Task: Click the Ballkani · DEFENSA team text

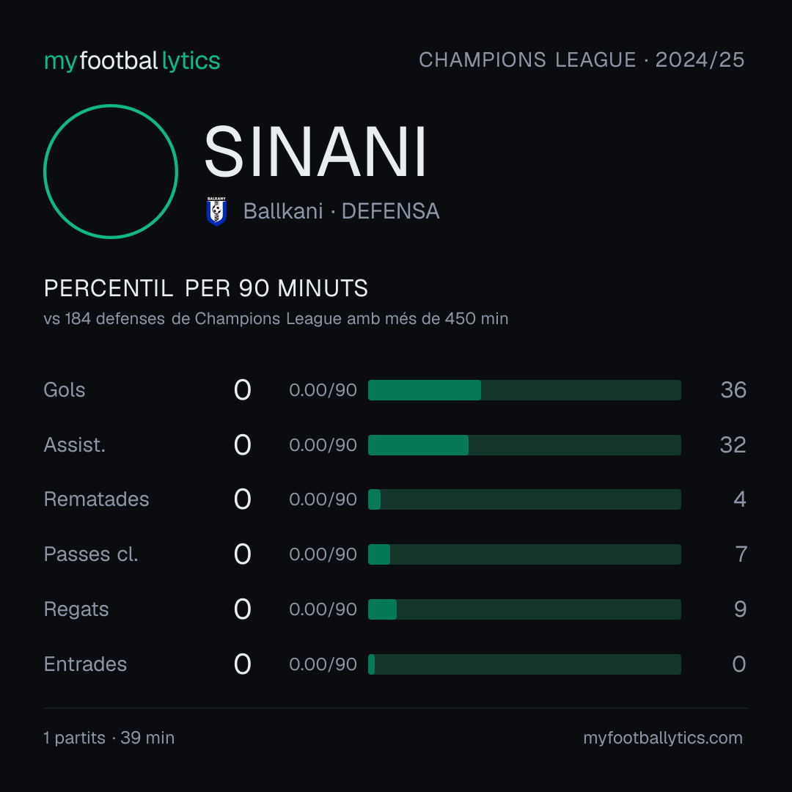Action: pos(342,211)
